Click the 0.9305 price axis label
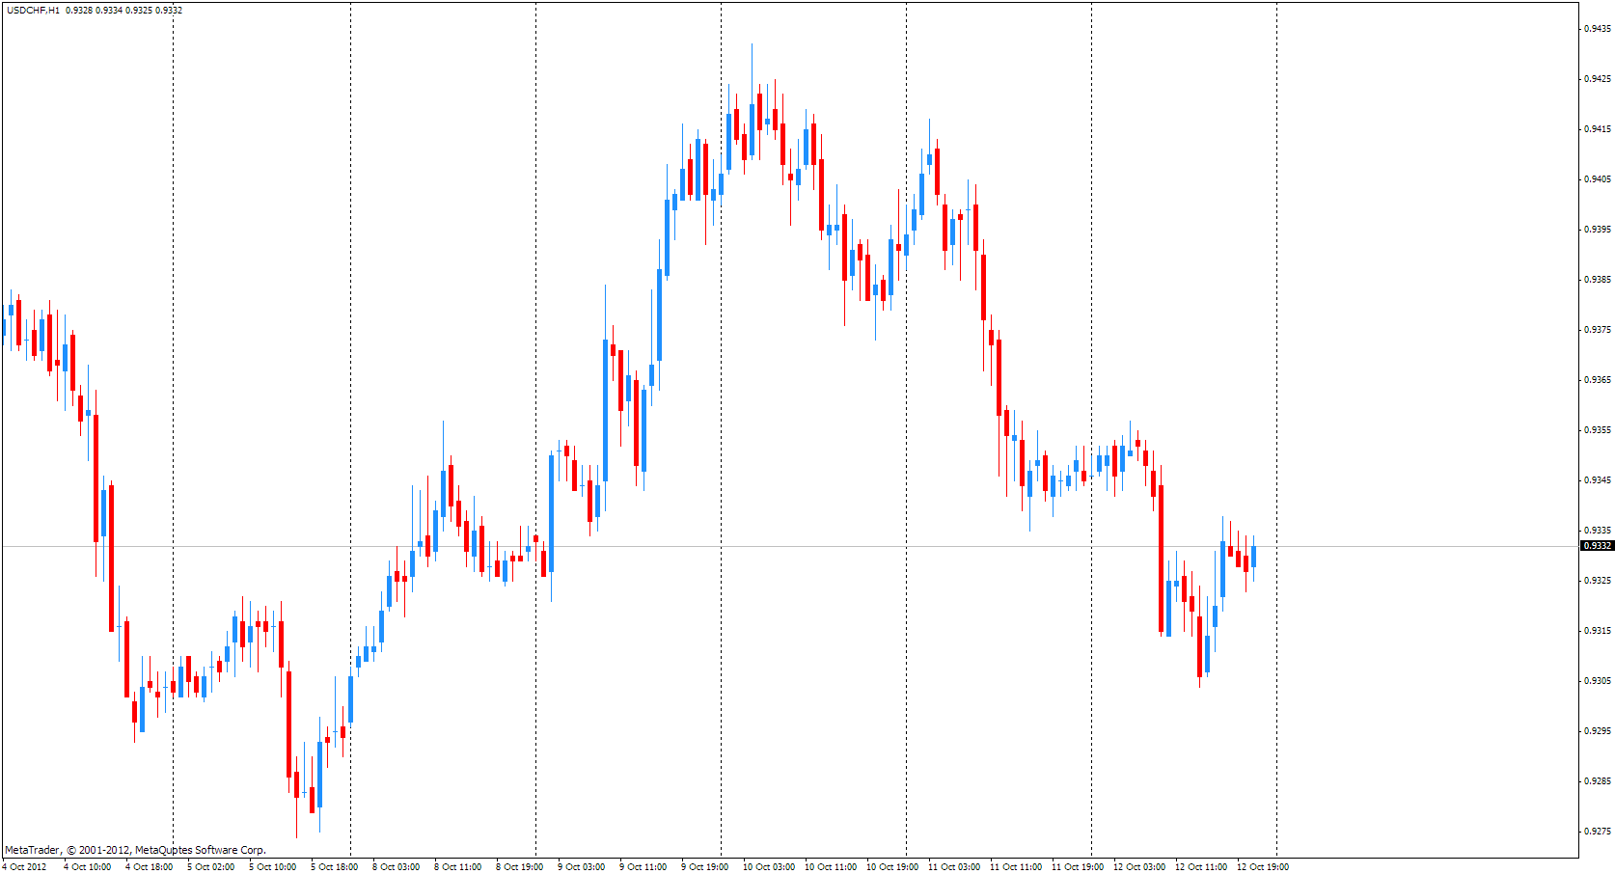 [x=1599, y=681]
